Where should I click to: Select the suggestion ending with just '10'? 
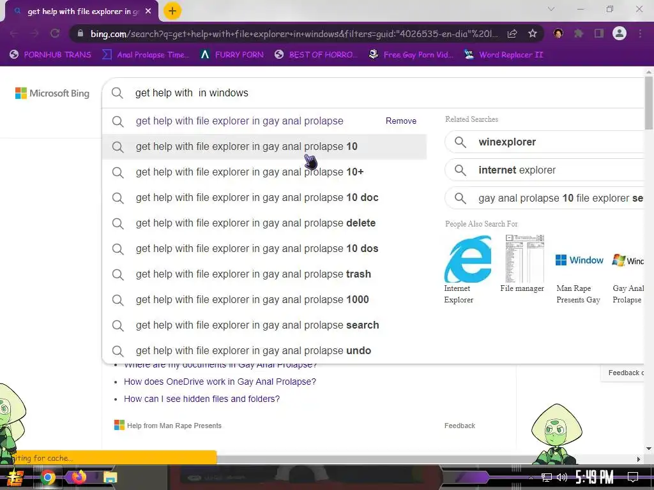[x=264, y=147]
